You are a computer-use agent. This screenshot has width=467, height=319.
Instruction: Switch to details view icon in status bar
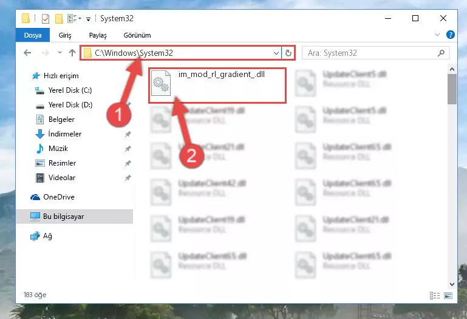[x=435, y=295]
